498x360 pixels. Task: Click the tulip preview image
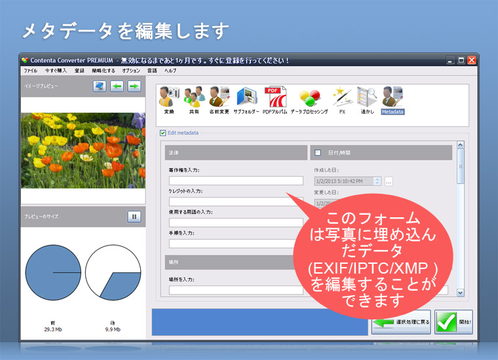tap(83, 151)
